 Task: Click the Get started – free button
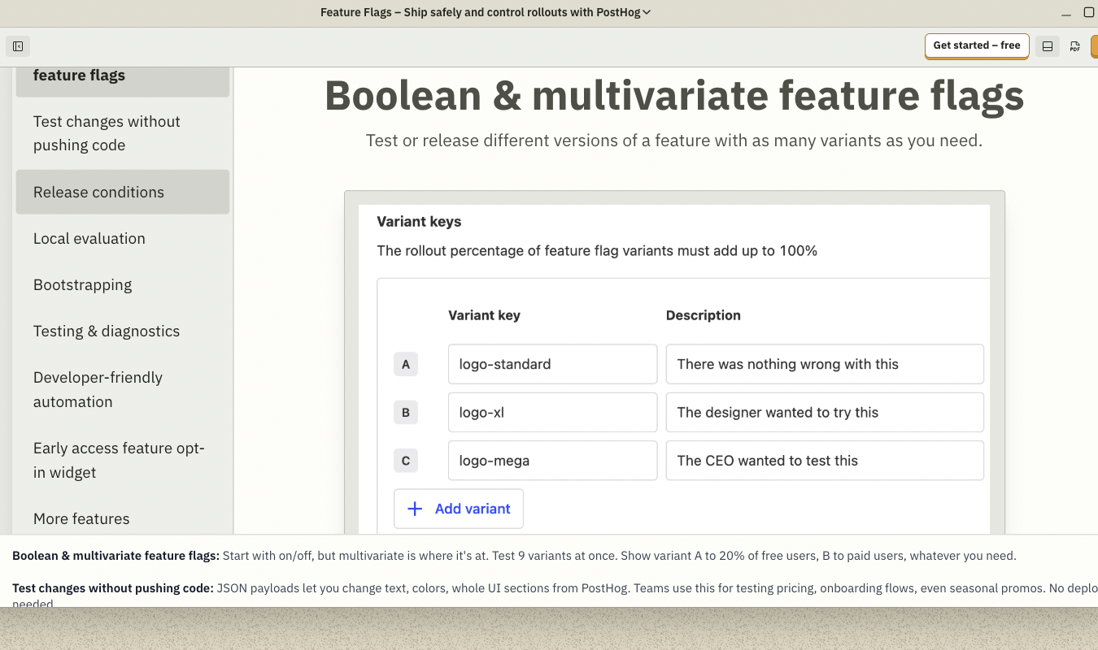(976, 46)
